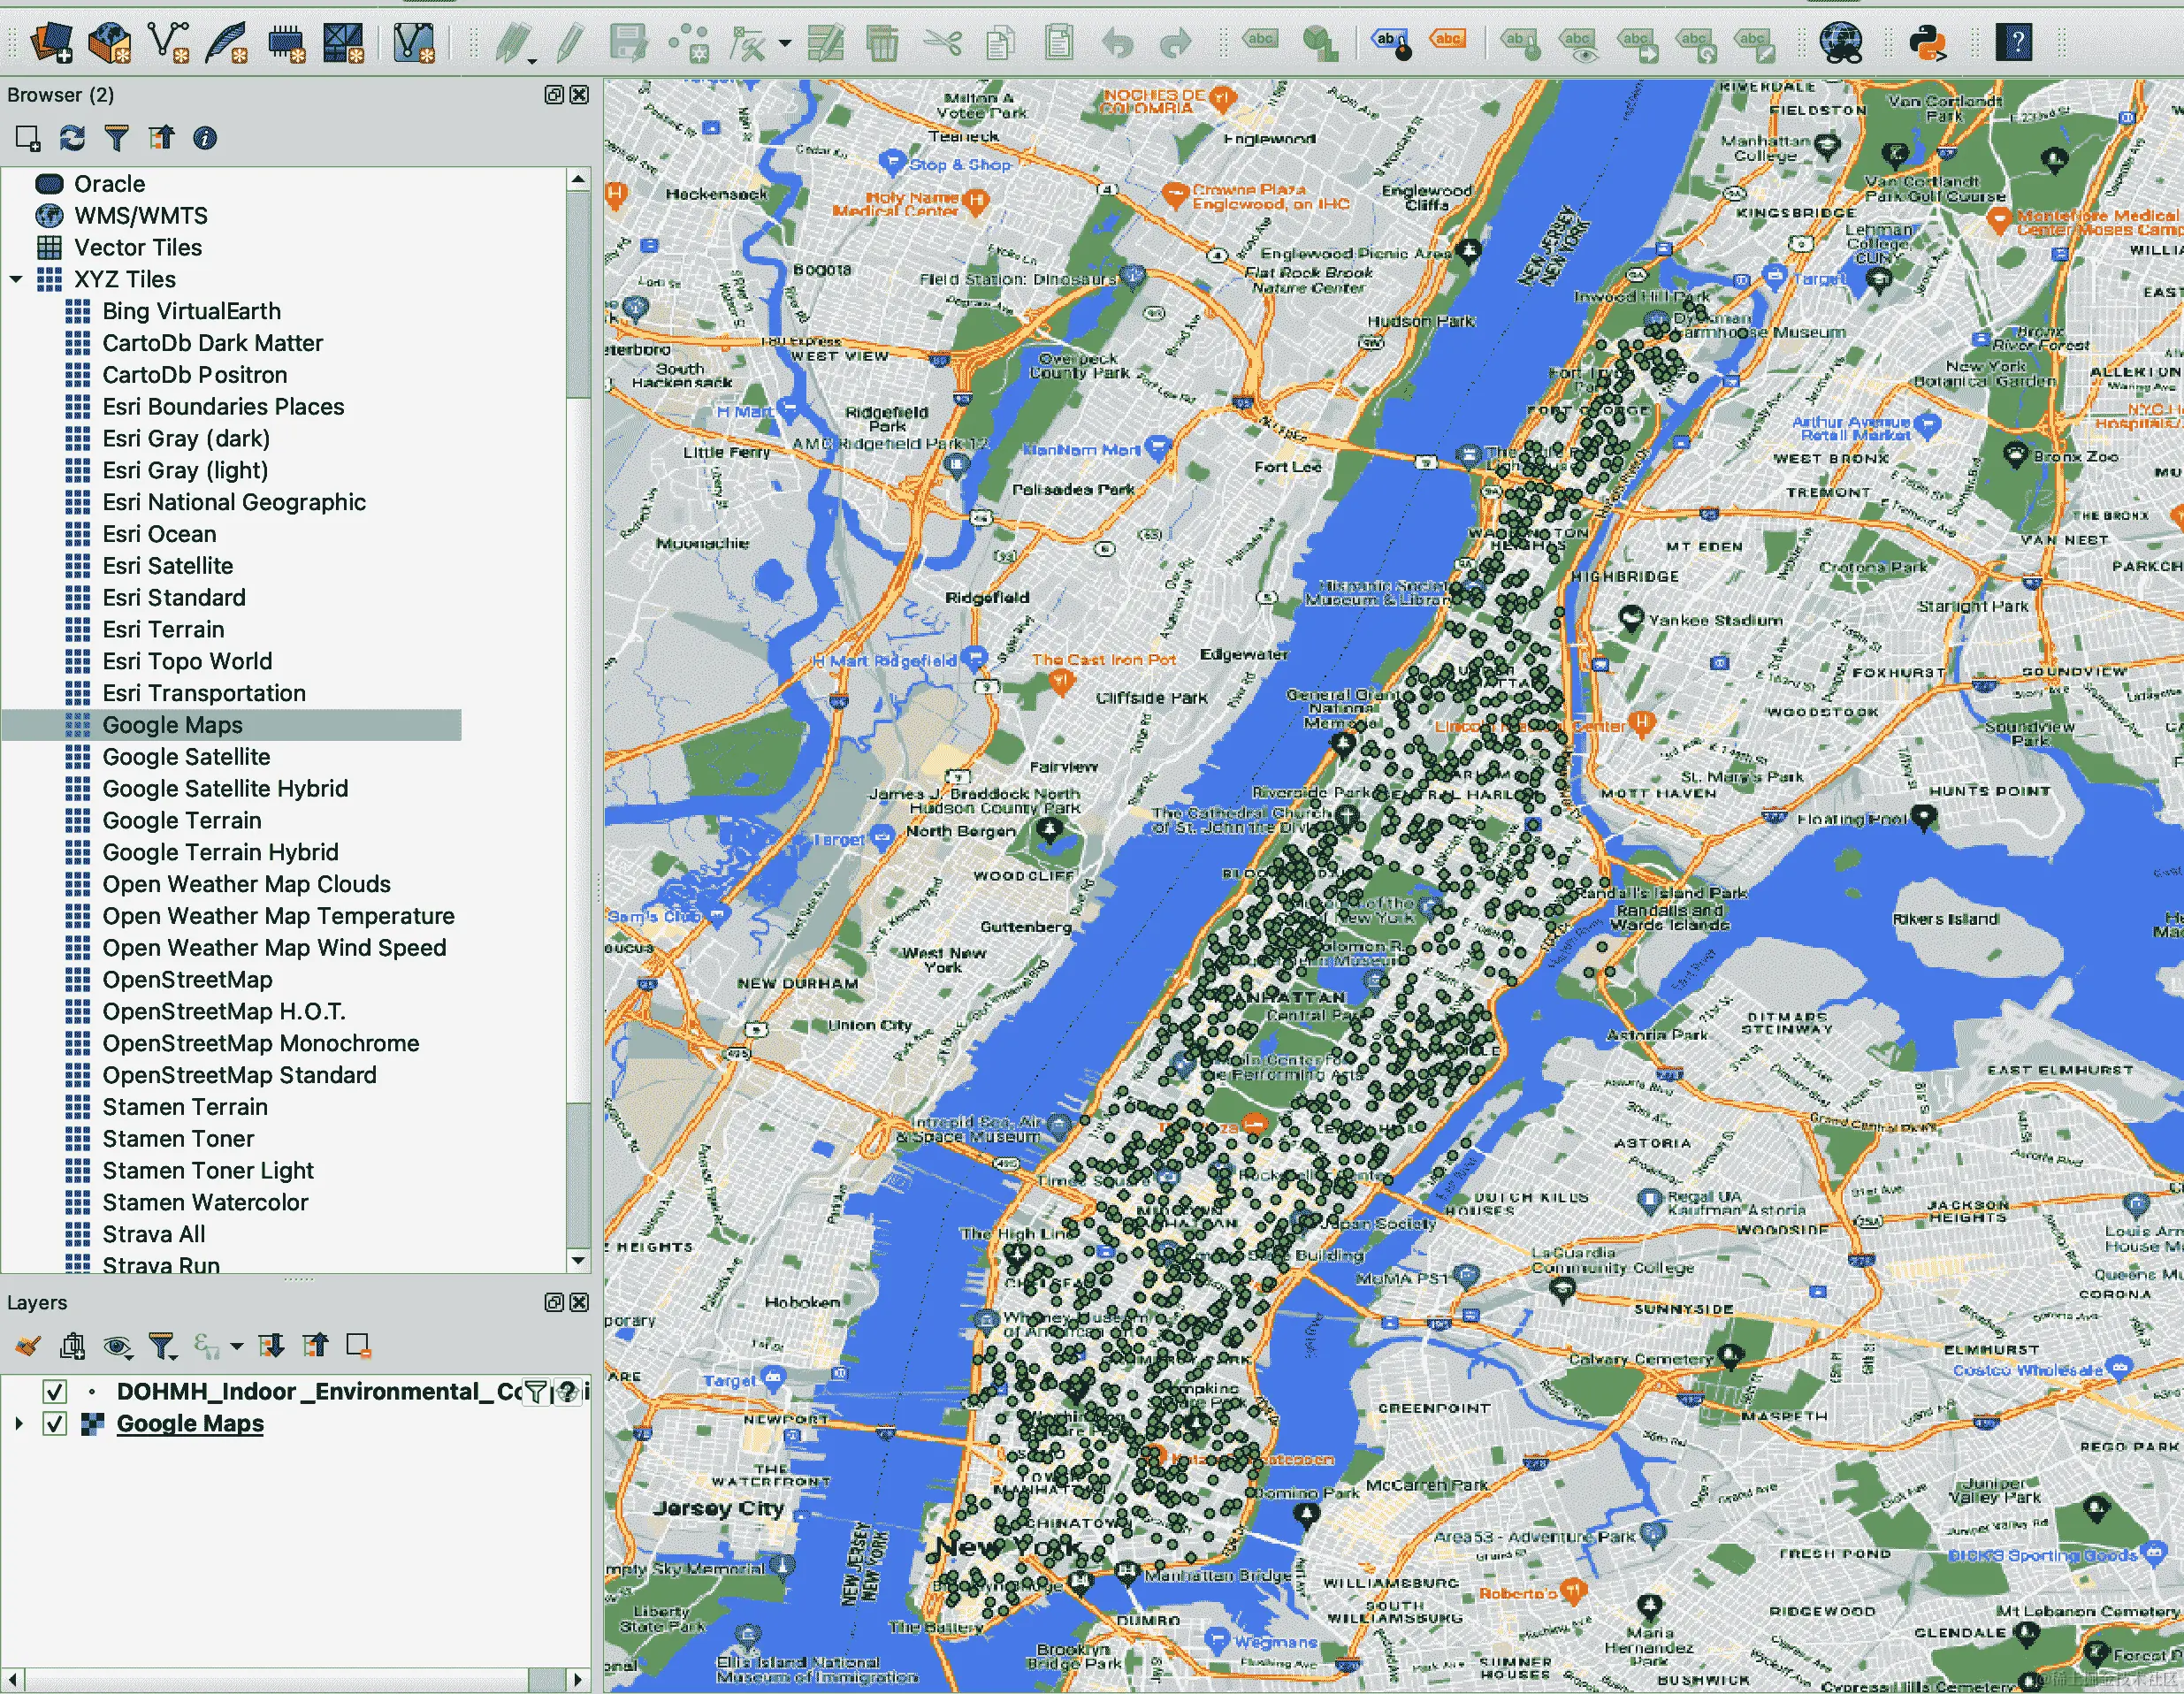Viewport: 2184px width, 1694px height.
Task: Open the Python console icon
Action: [1926, 42]
